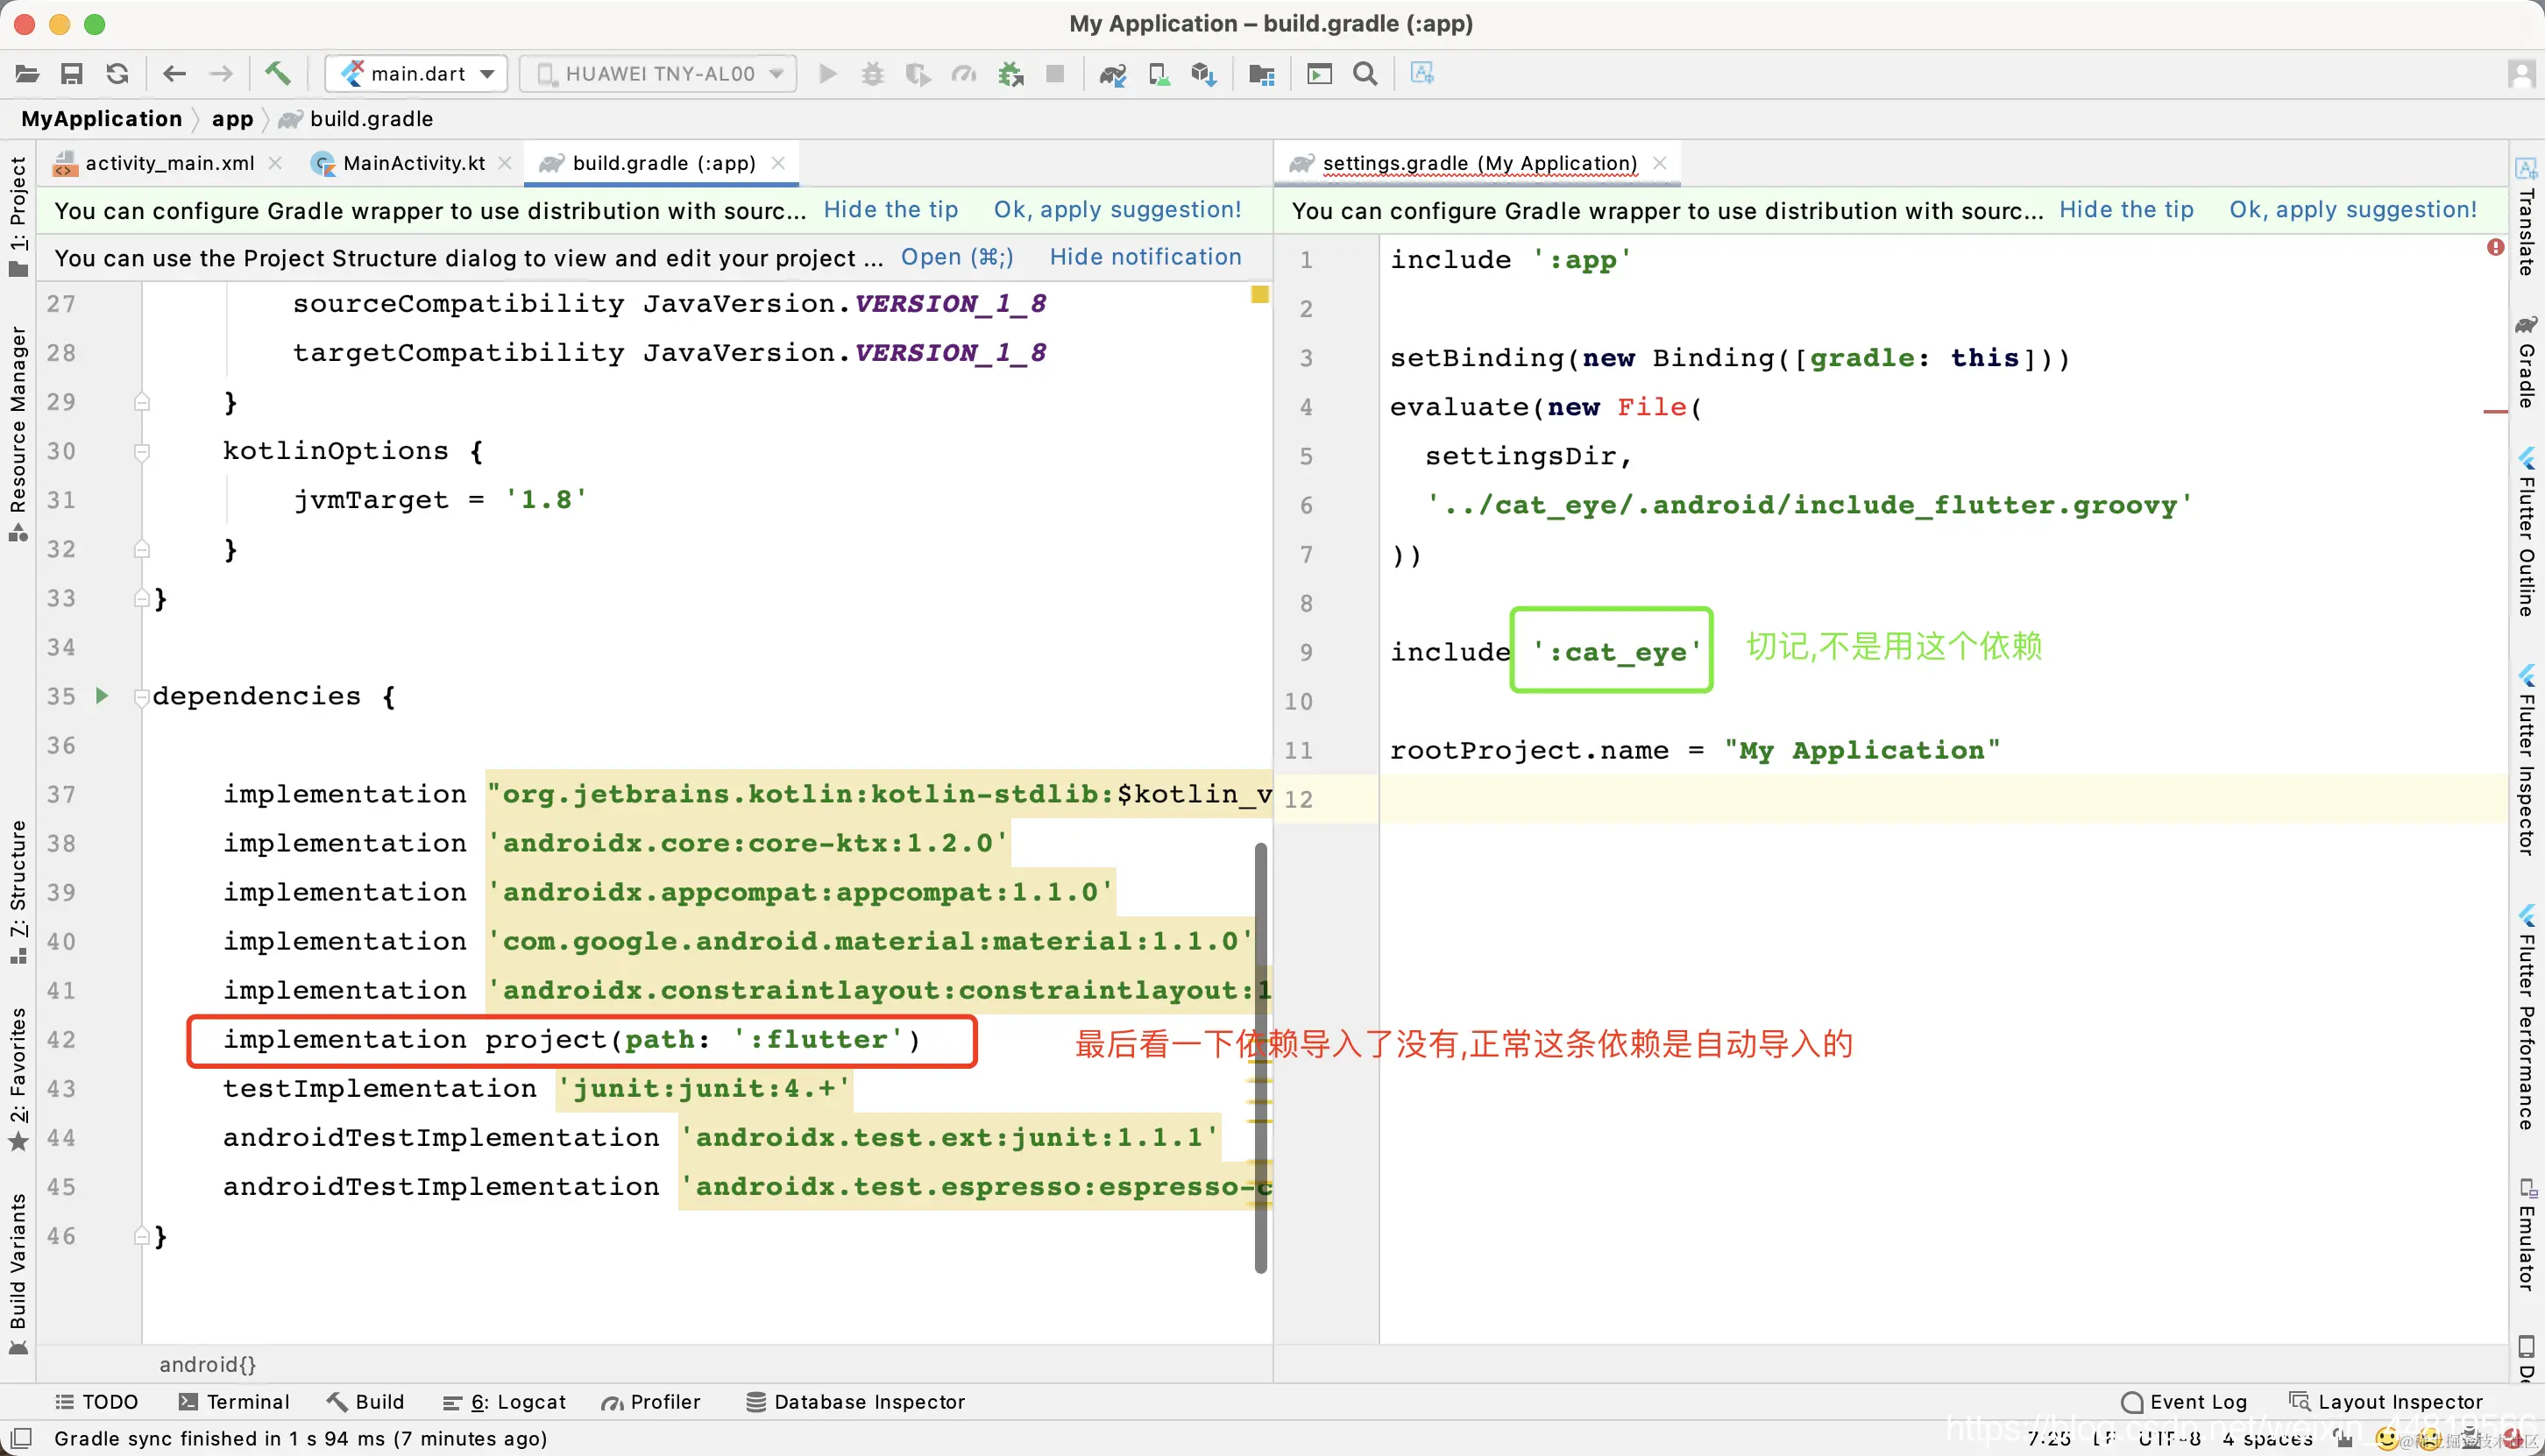Toggle the Flutter Inspector side panel
2545x1456 pixels.
point(2527,760)
